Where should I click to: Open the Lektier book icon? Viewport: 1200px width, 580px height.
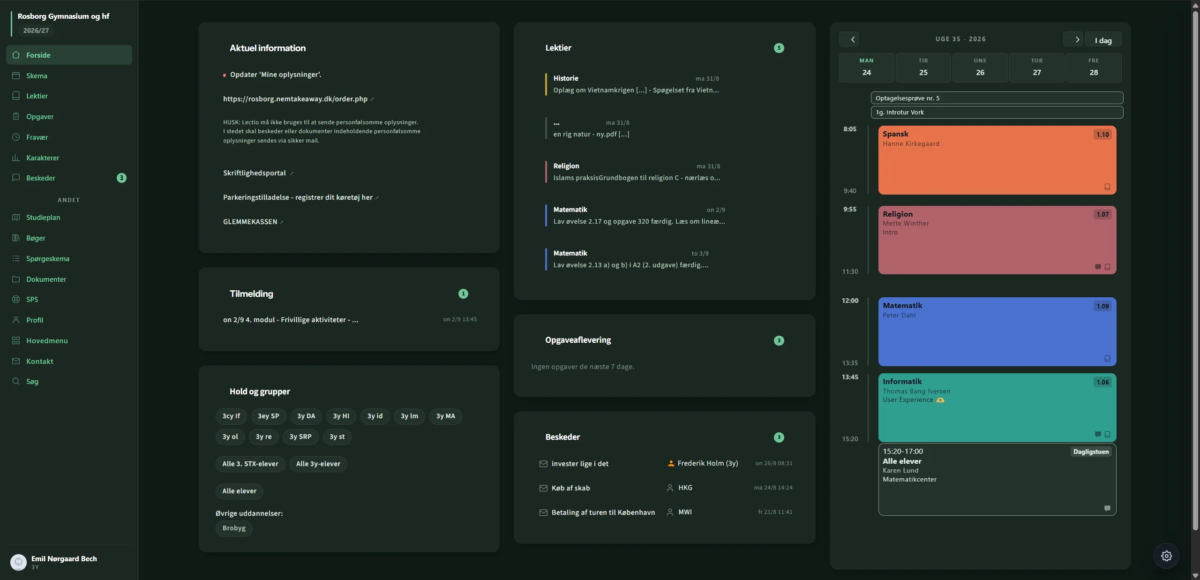(16, 96)
